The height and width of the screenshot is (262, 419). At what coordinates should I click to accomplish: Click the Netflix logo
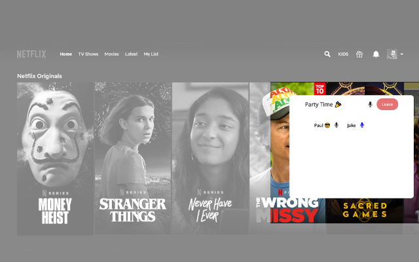(x=31, y=54)
